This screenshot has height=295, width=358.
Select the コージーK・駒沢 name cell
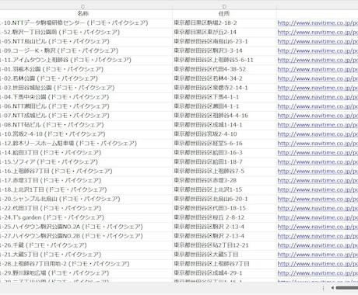86,50
